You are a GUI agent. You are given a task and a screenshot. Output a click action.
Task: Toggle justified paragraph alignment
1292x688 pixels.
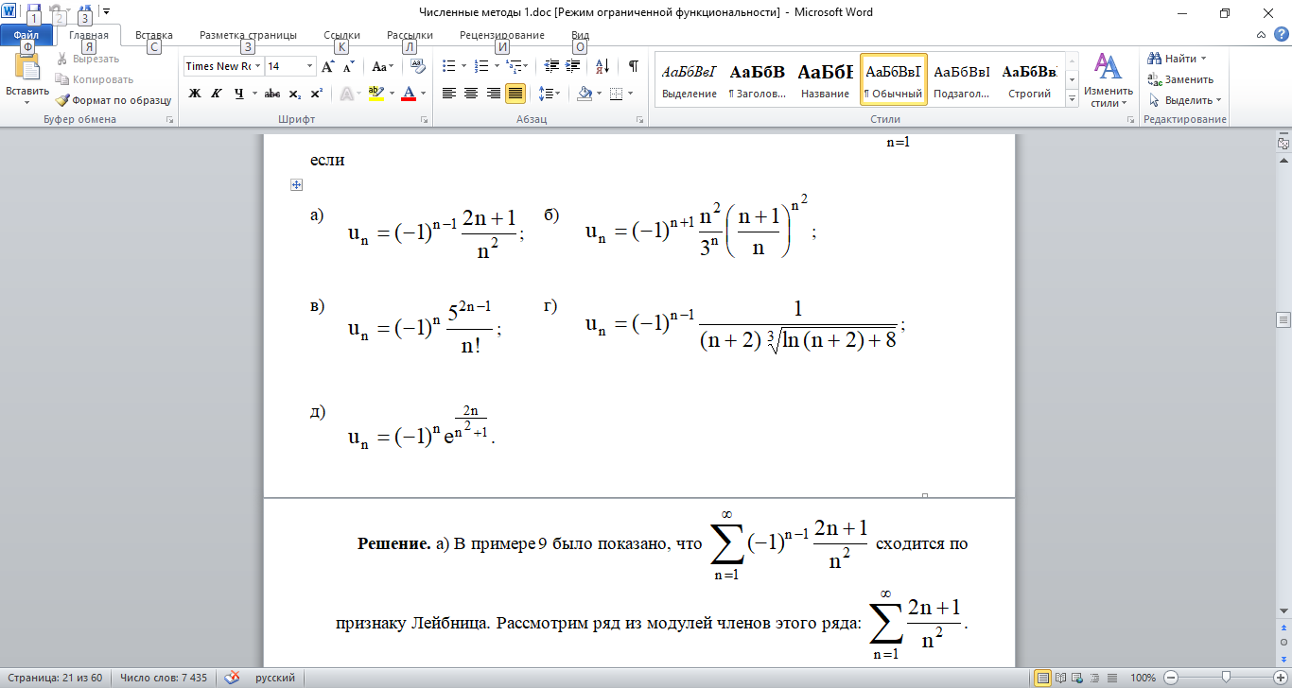tap(515, 94)
